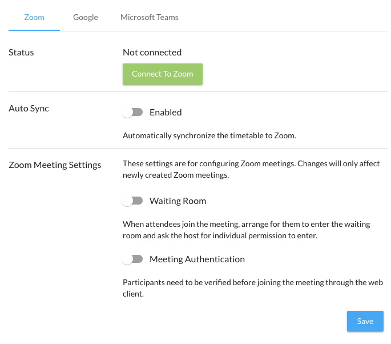Viewport: 391px width, 344px height.
Task: Toggle the Meeting Authentication switch
Action: [132, 259]
